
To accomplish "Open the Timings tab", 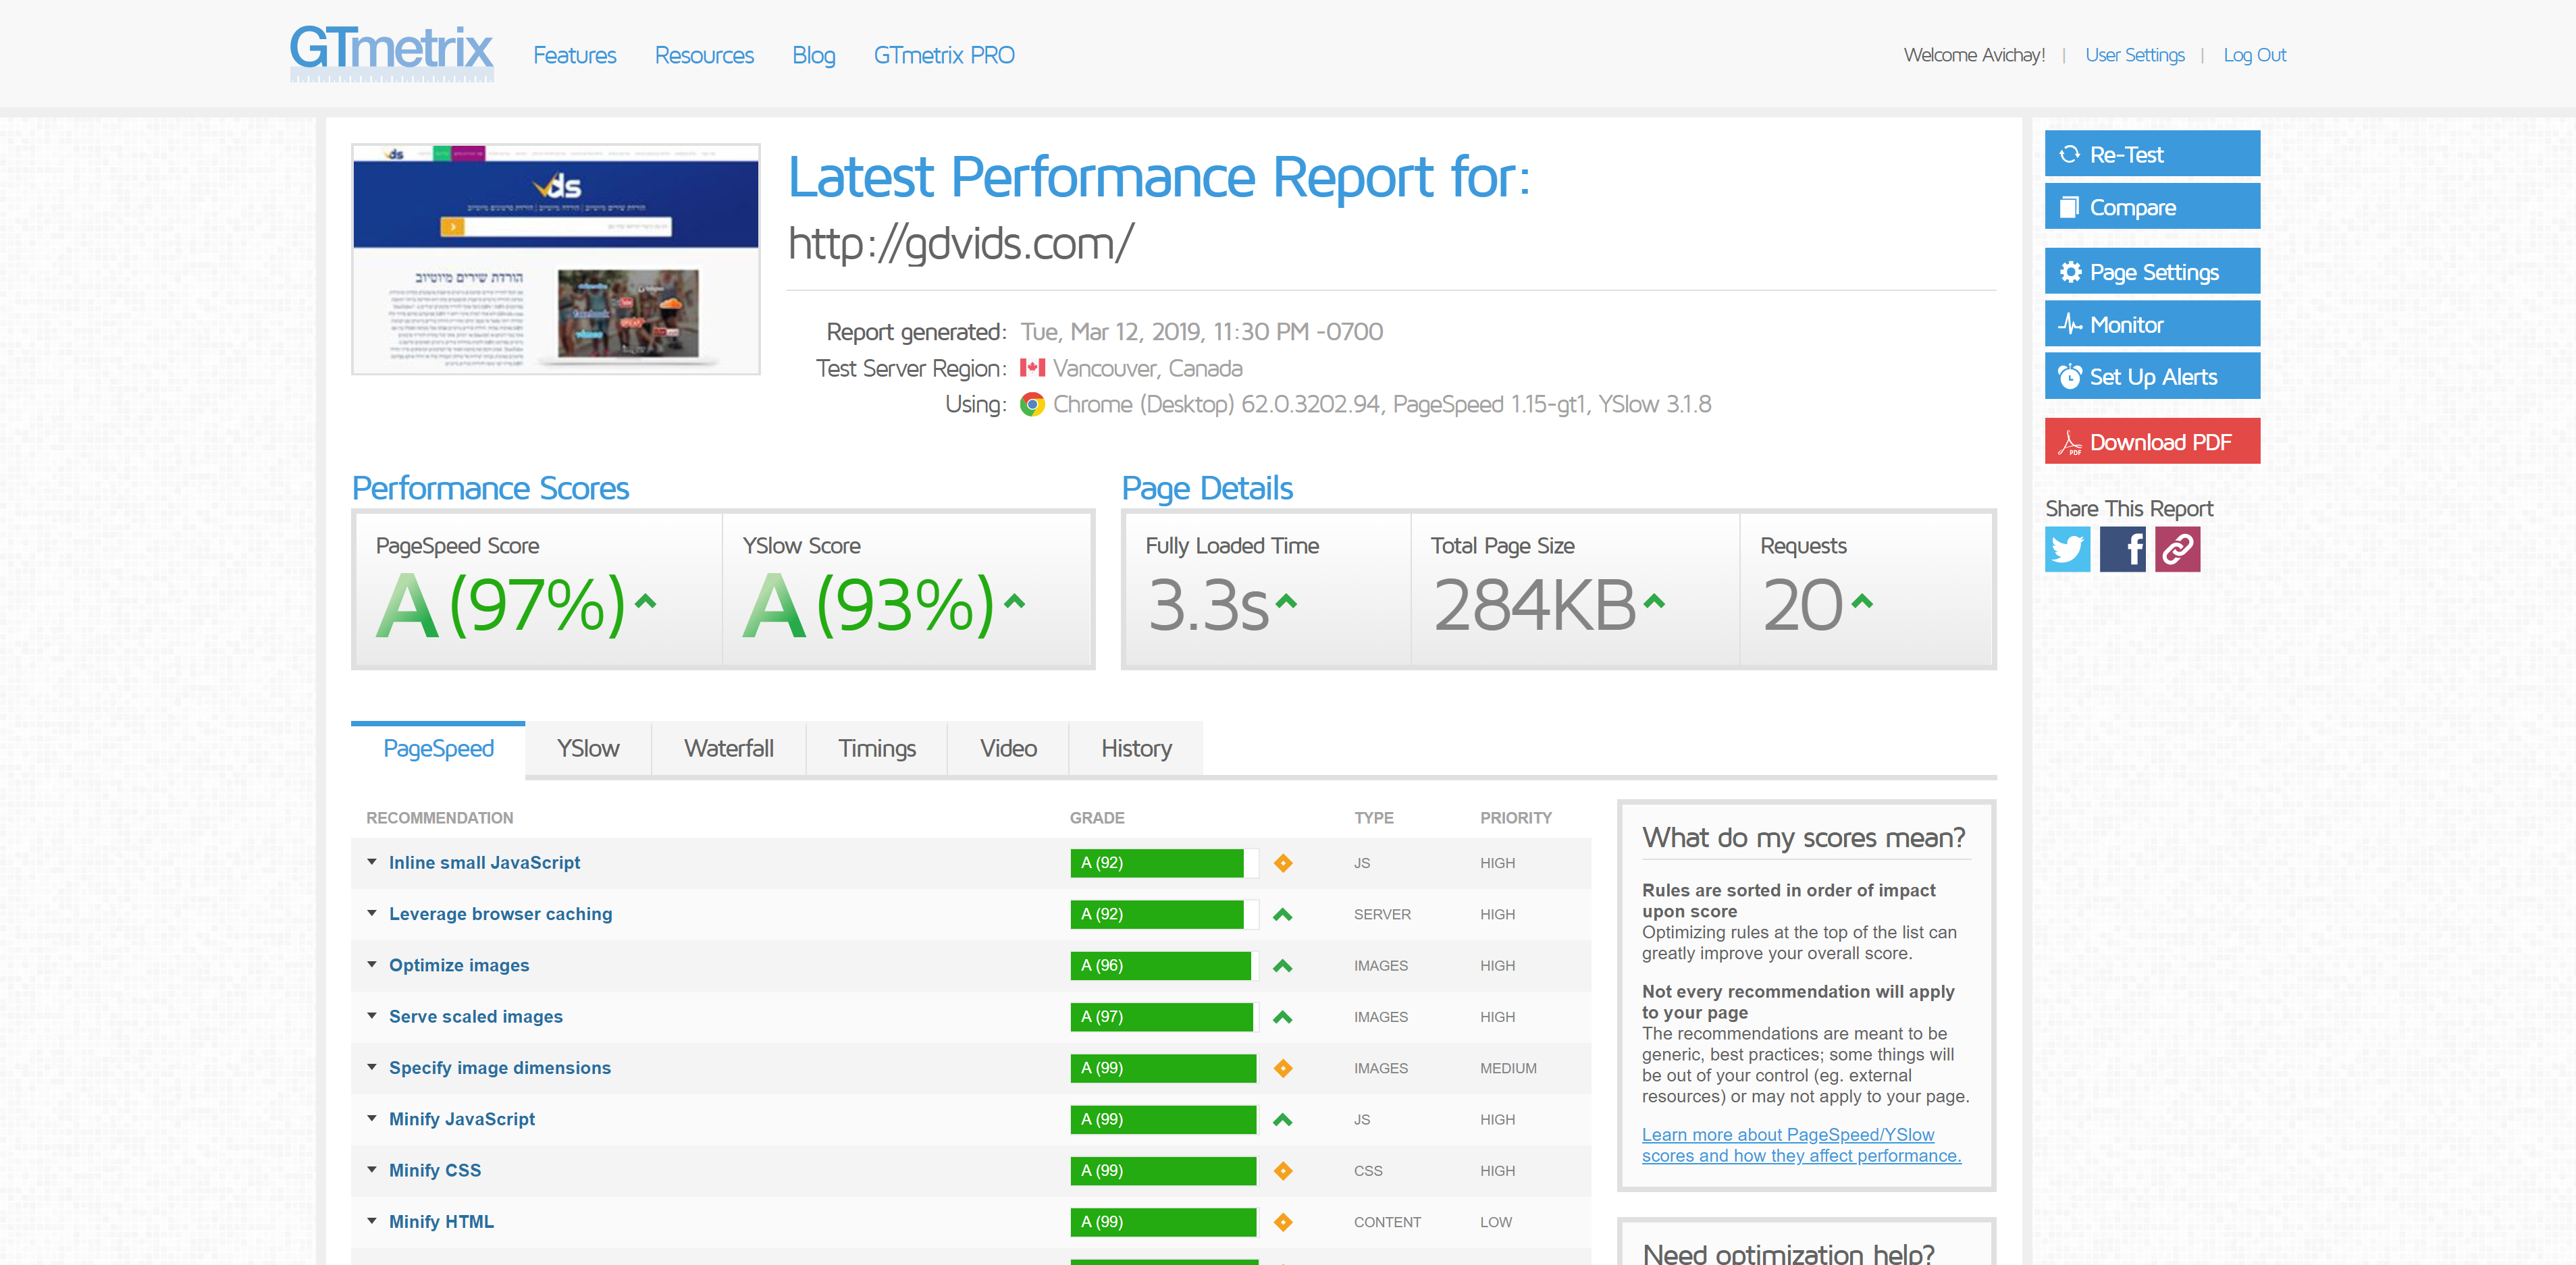I will [x=877, y=749].
